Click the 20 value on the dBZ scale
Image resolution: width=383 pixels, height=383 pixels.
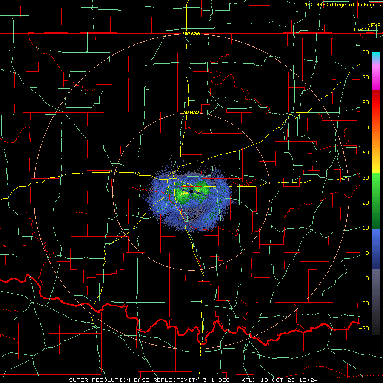point(366,203)
